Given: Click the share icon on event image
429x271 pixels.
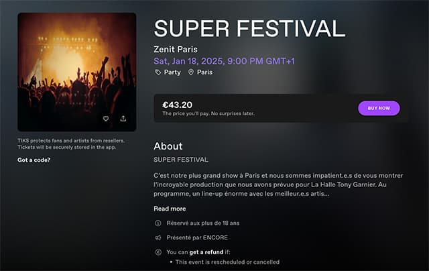Looking at the screenshot, I should click(123, 119).
